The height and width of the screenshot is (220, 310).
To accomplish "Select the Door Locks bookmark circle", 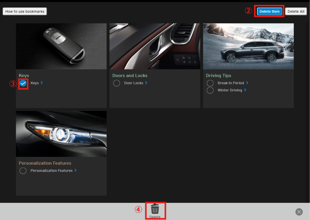I will pyautogui.click(x=117, y=83).
